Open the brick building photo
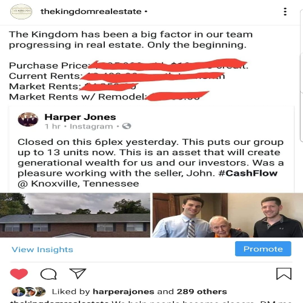This screenshot has height=303, width=303. (x=75, y=215)
